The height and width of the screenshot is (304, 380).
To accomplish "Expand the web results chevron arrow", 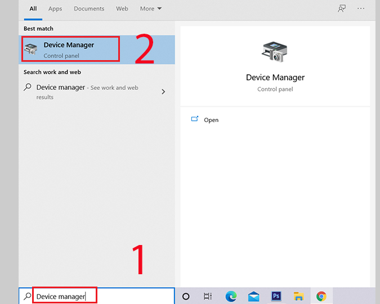I will click(x=163, y=92).
